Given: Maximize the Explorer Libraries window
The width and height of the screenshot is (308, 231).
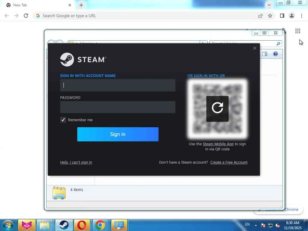Looking at the screenshot, I should click(264, 33).
